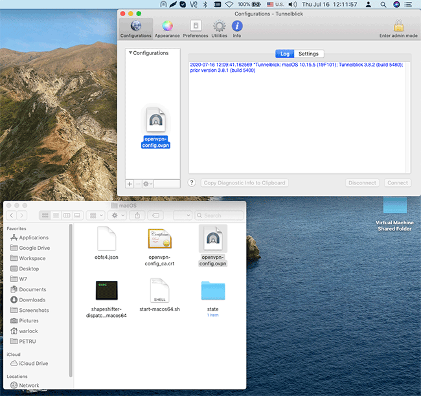This screenshot has height=396, width=421.
Task: Select the openvpn-config_ca.crt certificate file
Action: [x=159, y=247]
